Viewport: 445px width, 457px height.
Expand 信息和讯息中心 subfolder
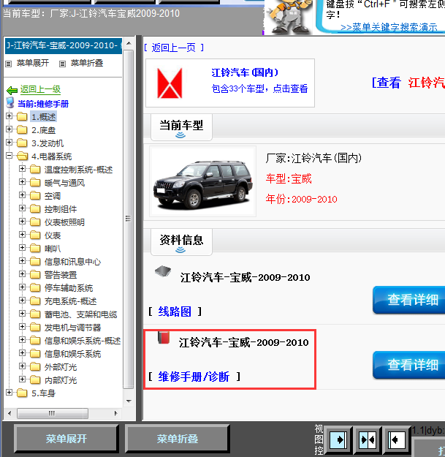pyautogui.click(x=22, y=261)
